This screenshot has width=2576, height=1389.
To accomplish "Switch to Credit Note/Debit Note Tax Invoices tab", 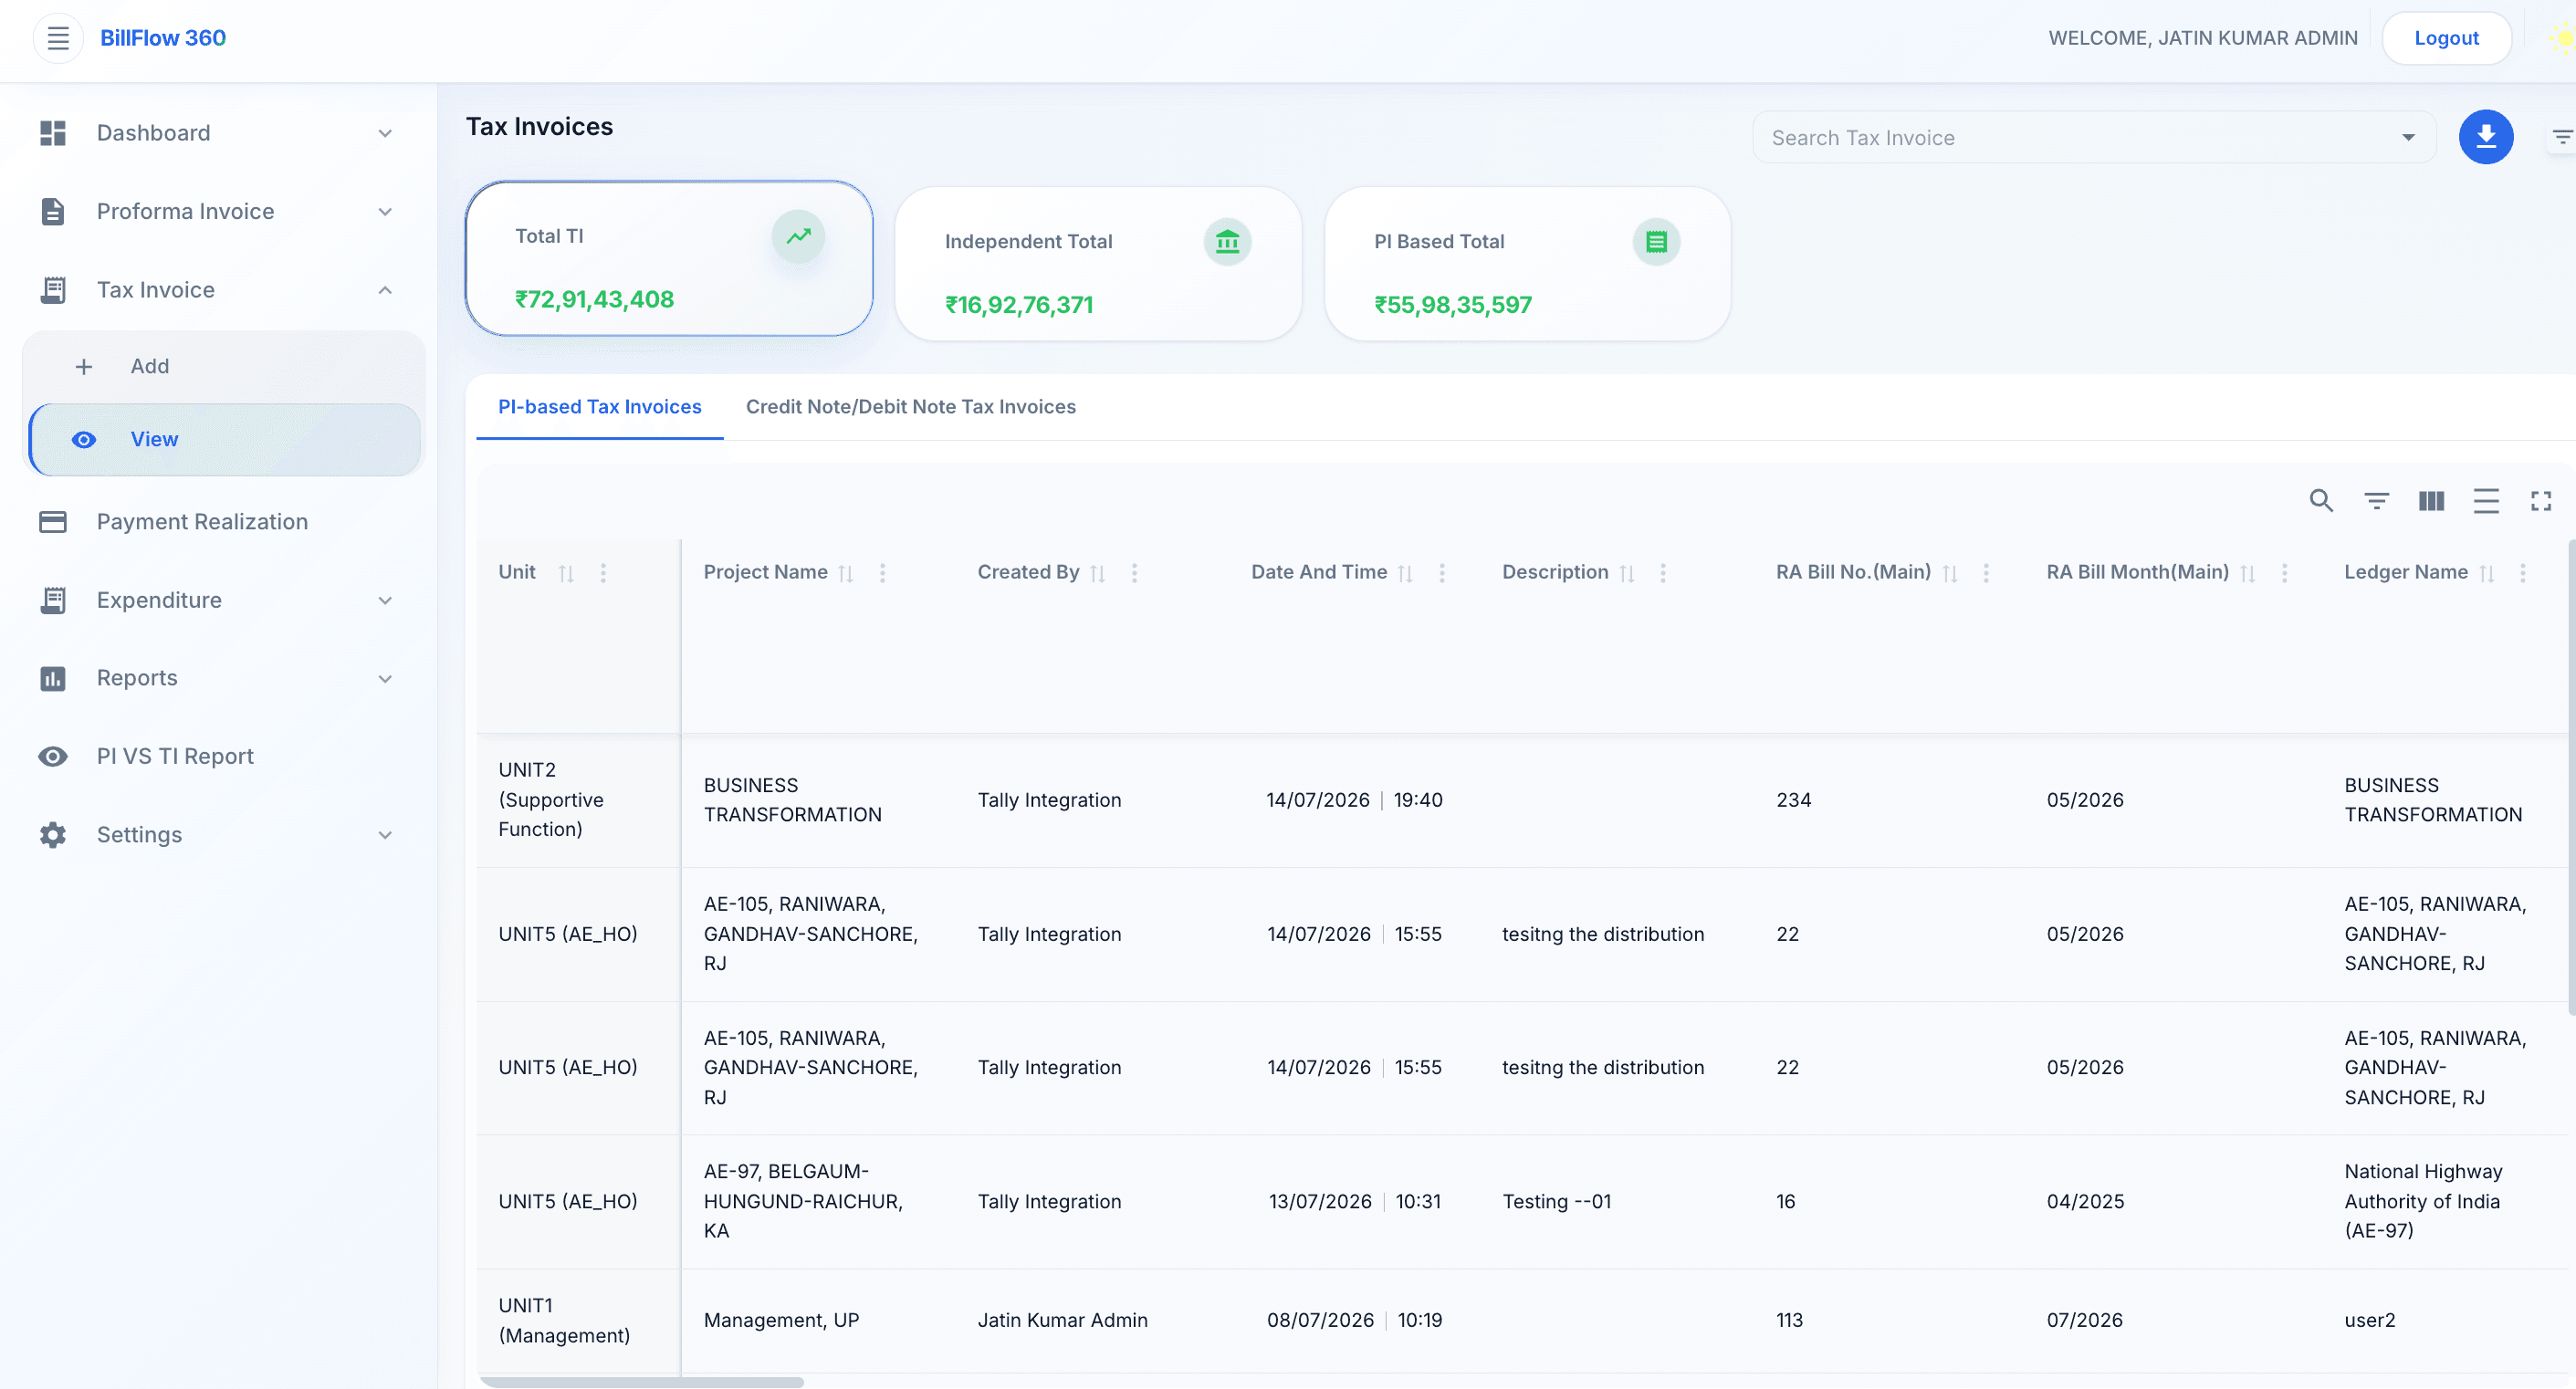I will pyautogui.click(x=910, y=407).
